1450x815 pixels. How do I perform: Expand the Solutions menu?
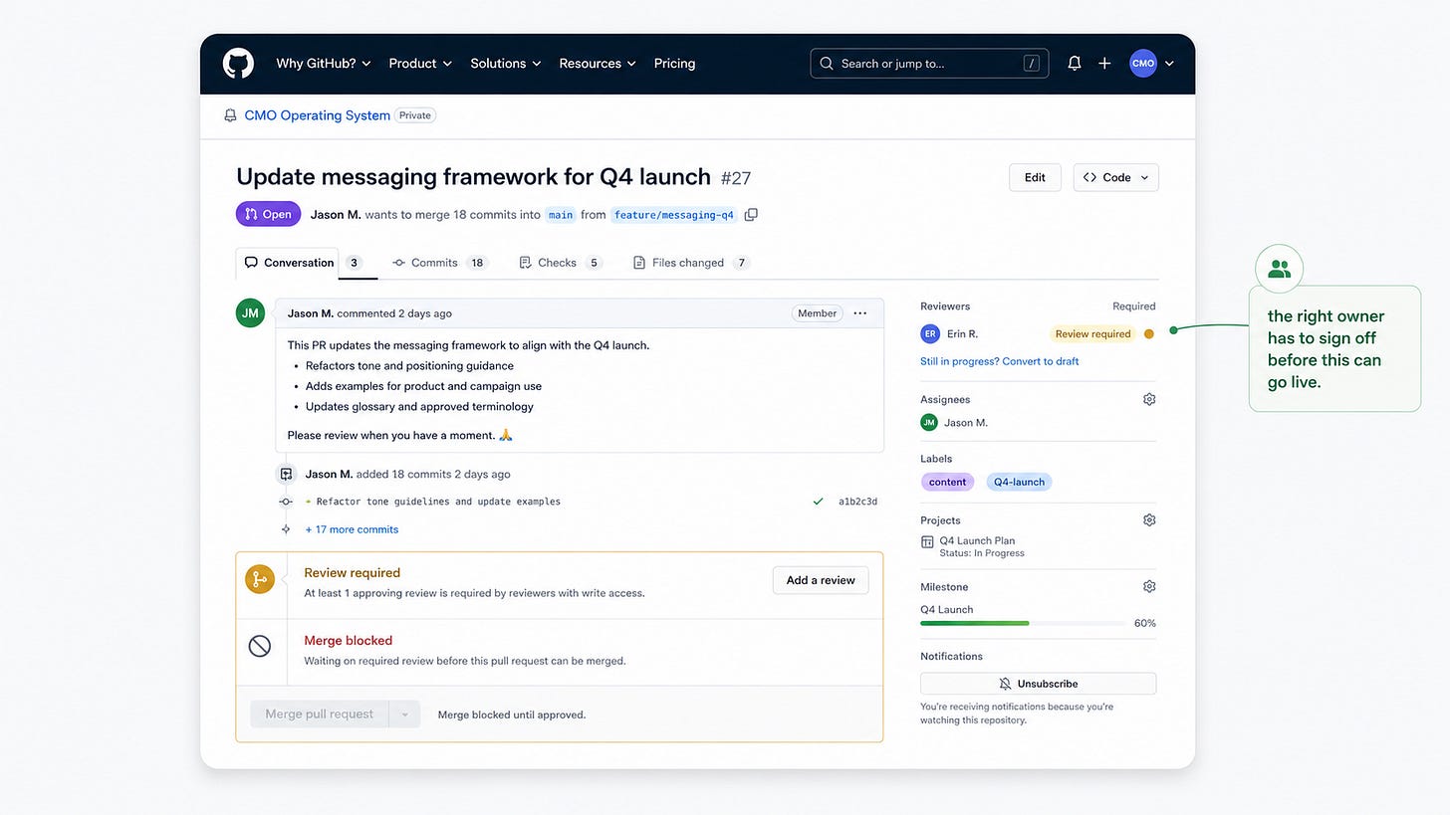pos(506,64)
